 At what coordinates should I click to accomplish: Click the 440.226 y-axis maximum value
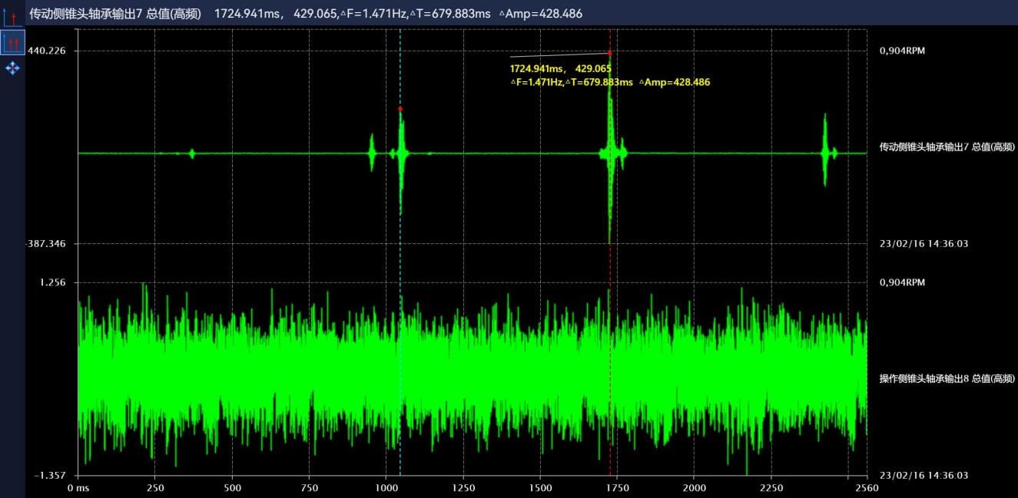47,51
